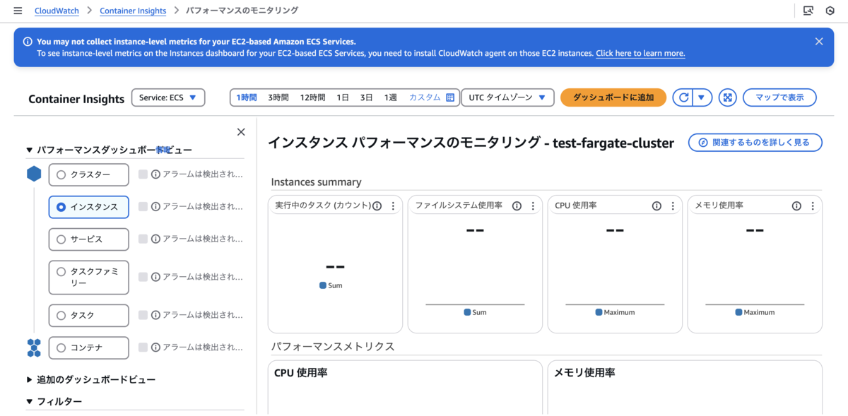The width and height of the screenshot is (848, 416).
Task: Click the ダッシュボードに追加 button
Action: point(613,97)
